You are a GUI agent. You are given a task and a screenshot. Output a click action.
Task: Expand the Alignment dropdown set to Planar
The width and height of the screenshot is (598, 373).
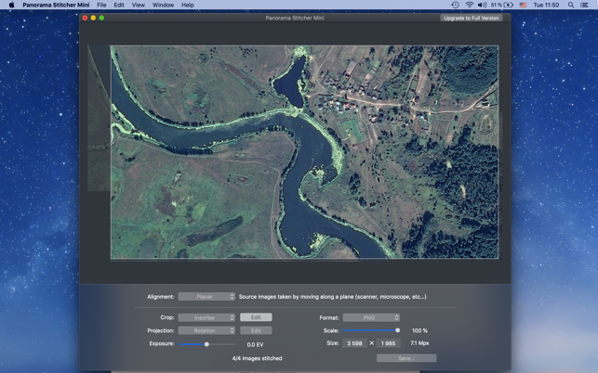[206, 297]
